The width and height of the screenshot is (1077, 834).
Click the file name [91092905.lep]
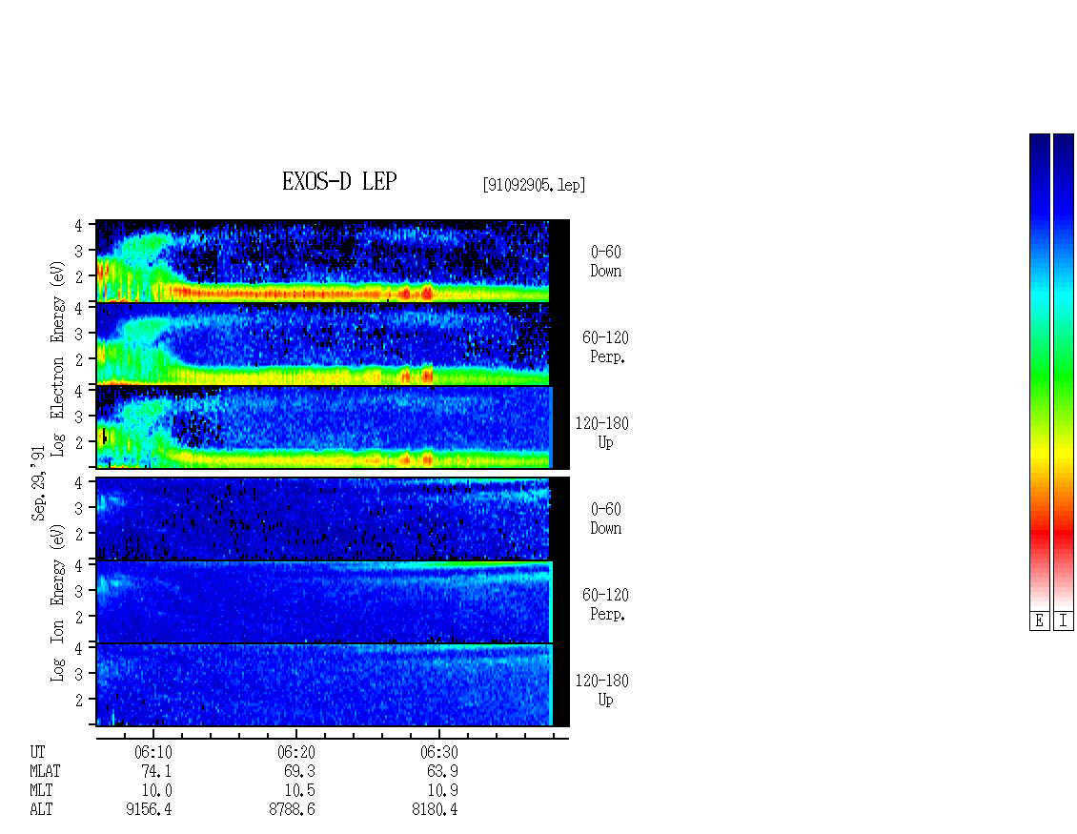(534, 185)
